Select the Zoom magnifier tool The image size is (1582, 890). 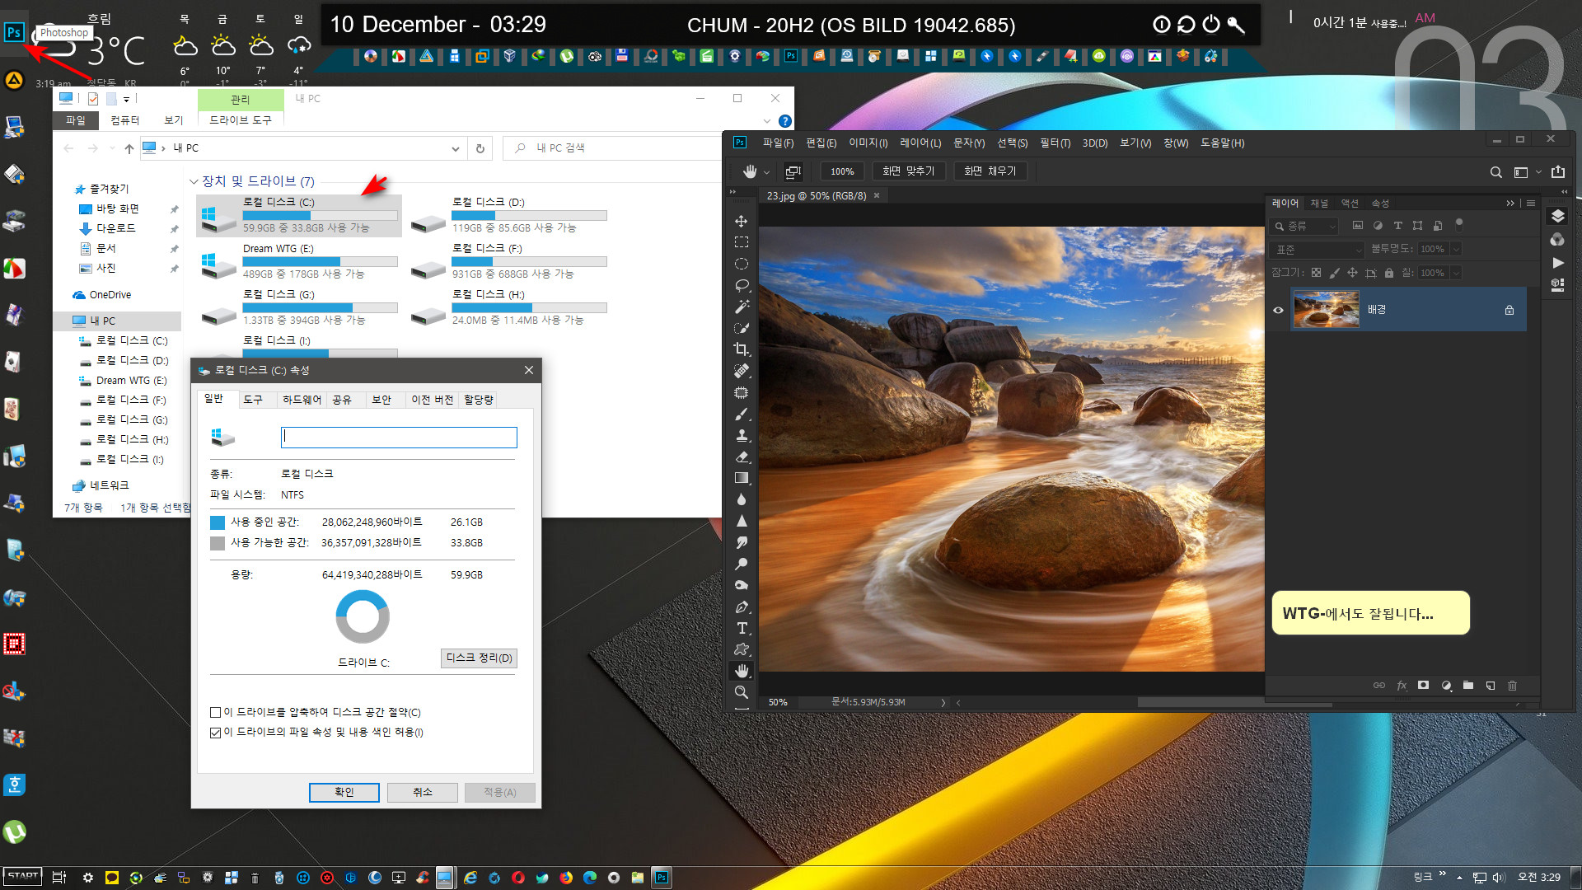pos(742,692)
